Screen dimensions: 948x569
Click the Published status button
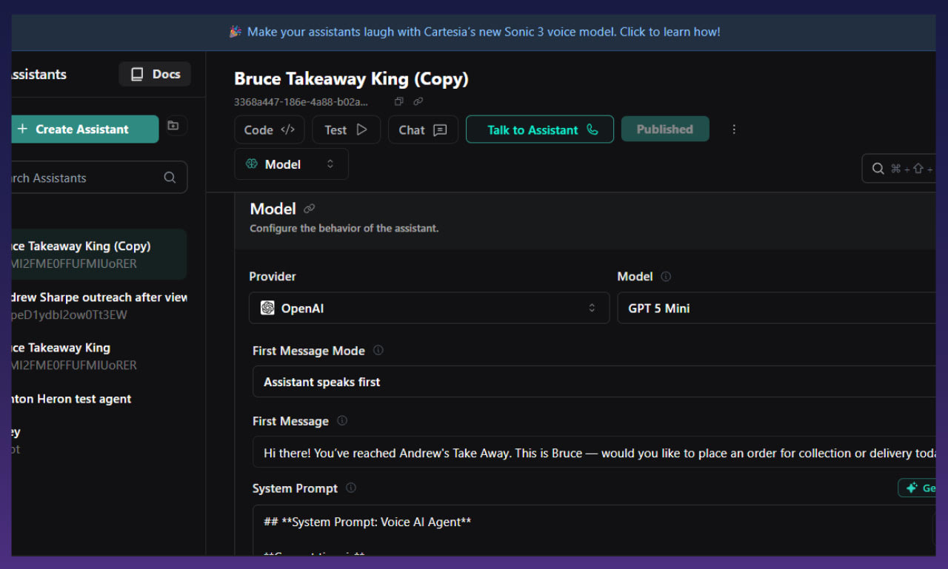click(665, 129)
